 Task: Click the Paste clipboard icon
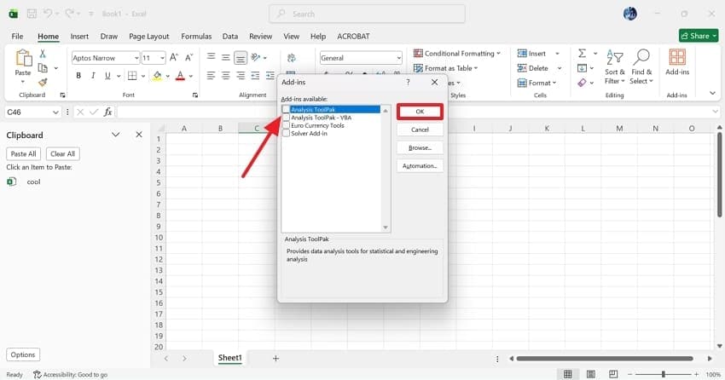tap(23, 59)
